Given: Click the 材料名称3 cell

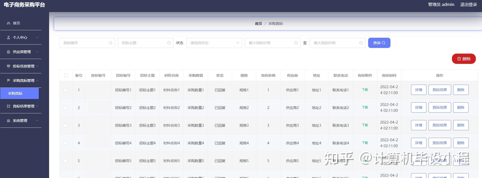Looking at the screenshot, I should pos(171,125).
